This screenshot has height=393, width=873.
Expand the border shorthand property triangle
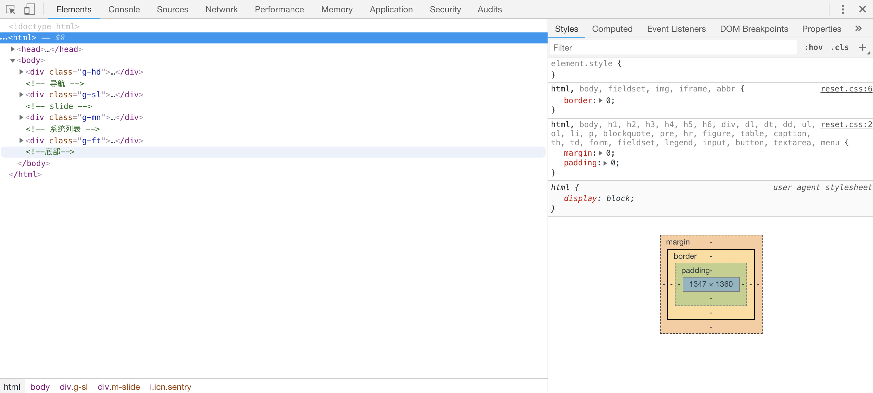pyautogui.click(x=601, y=101)
